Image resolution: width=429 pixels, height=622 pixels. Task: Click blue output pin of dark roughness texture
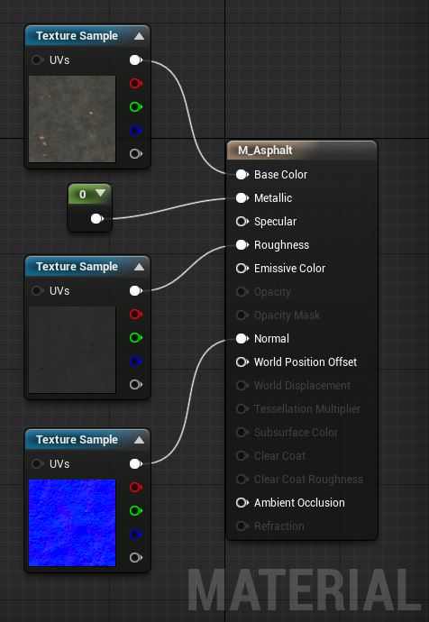pyautogui.click(x=136, y=361)
